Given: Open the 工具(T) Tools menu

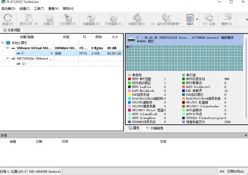Looking at the screenshot, I should tap(39, 9).
